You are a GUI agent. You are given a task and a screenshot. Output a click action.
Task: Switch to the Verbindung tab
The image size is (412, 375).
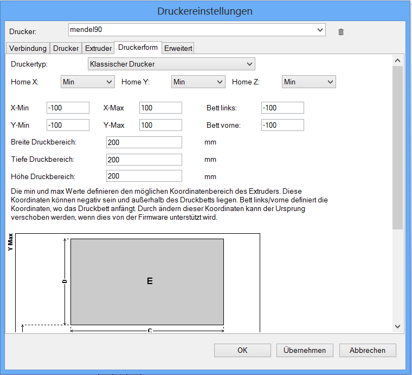tap(28, 48)
